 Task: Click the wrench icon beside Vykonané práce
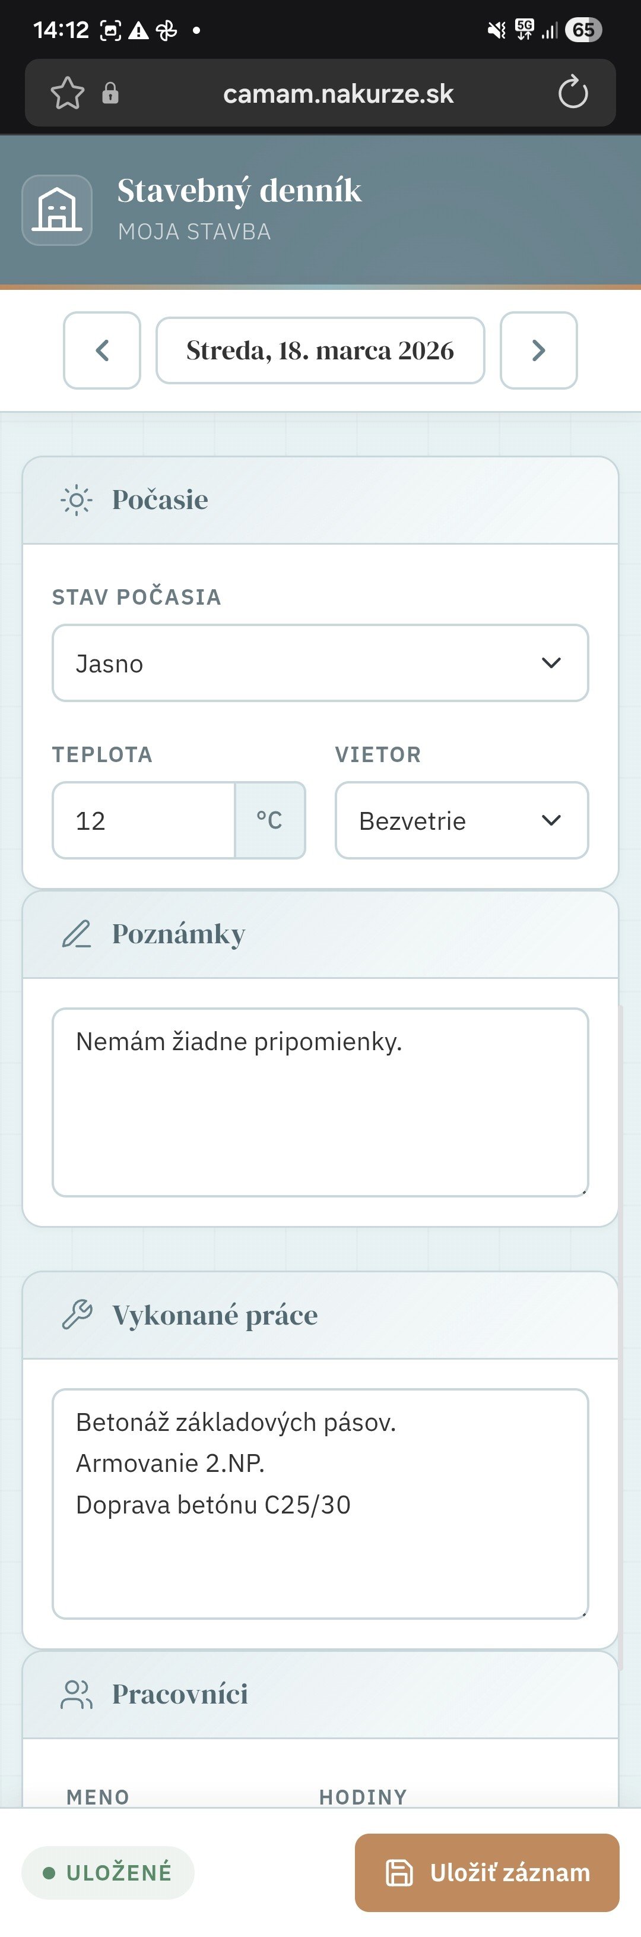(x=76, y=1314)
